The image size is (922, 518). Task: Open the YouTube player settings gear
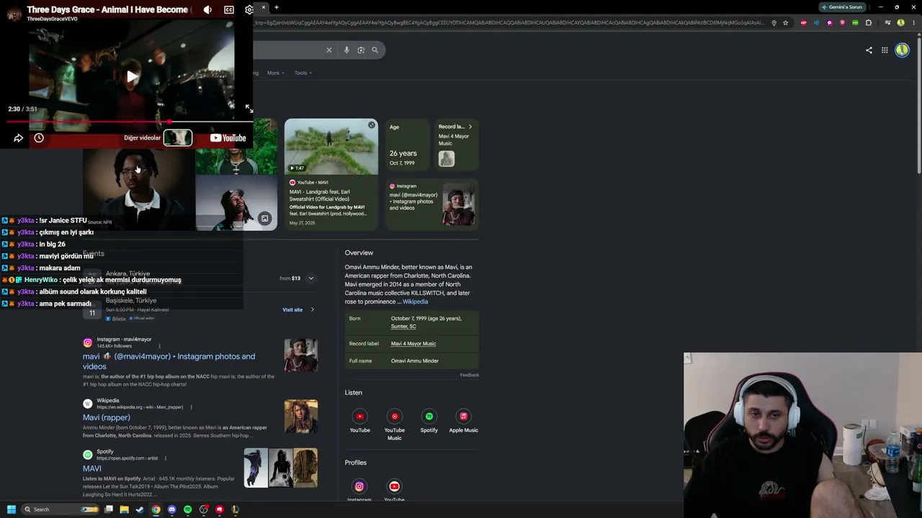pyautogui.click(x=249, y=9)
